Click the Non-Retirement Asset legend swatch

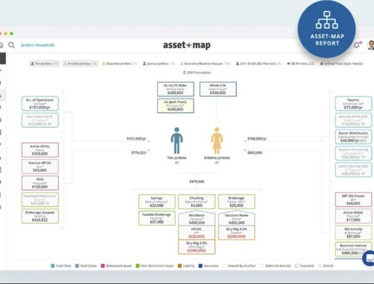point(138,266)
